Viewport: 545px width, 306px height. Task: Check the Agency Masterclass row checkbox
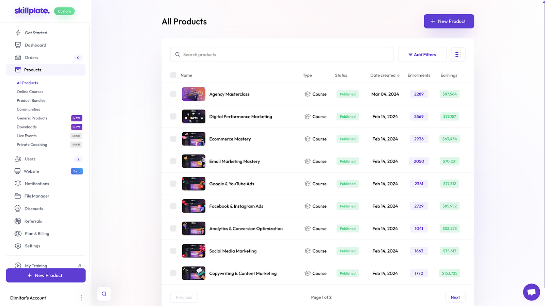click(173, 94)
